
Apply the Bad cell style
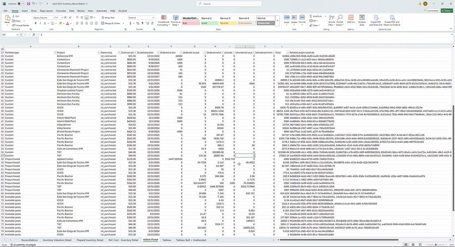pos(190,23)
